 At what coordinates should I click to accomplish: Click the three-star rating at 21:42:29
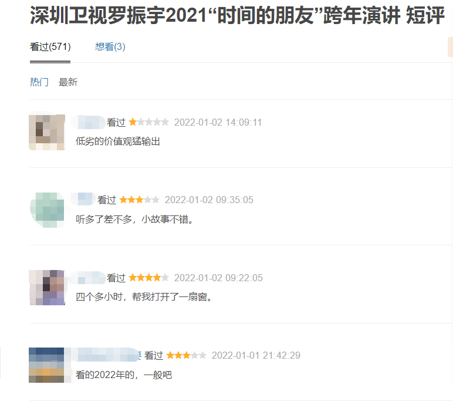[x=187, y=355]
